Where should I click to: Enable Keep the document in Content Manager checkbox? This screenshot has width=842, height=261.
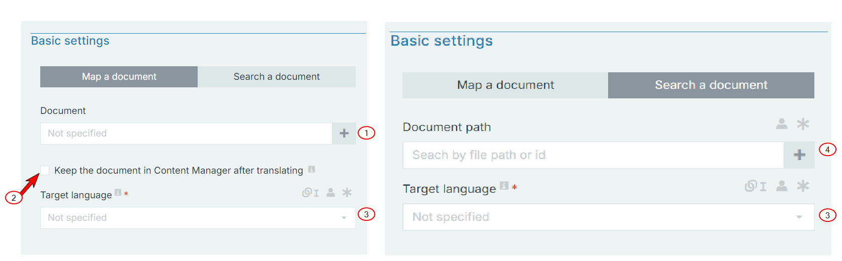tap(45, 170)
